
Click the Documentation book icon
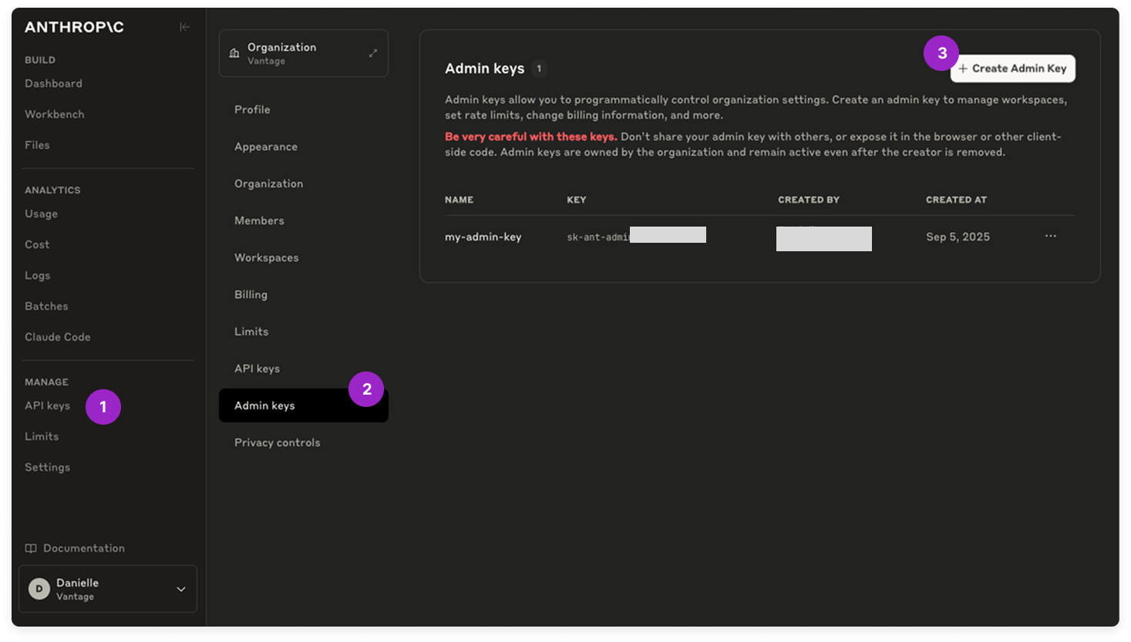(x=31, y=548)
